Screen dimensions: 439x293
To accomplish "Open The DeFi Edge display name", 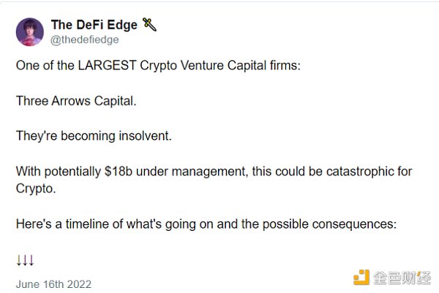I will click(94, 25).
